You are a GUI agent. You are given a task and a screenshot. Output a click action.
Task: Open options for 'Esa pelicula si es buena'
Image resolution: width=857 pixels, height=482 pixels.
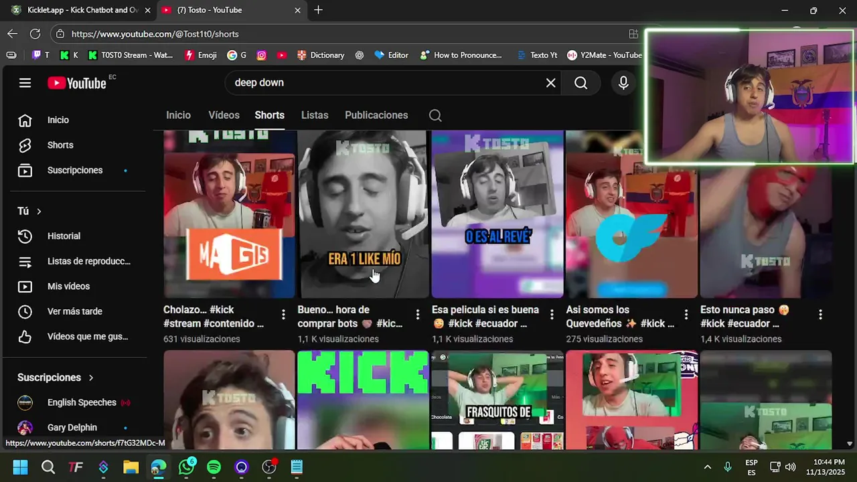(x=552, y=315)
